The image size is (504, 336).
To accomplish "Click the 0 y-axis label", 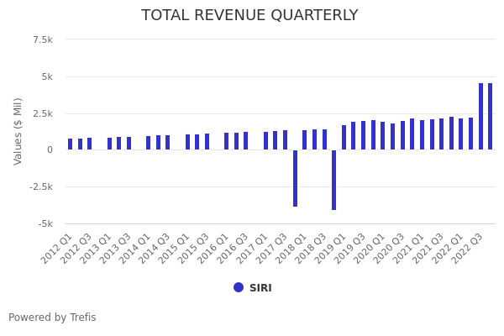I will [50, 150].
